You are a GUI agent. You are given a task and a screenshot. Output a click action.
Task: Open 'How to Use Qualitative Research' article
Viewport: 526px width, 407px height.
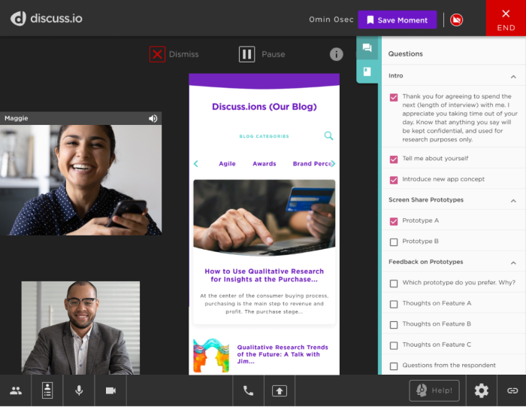265,275
